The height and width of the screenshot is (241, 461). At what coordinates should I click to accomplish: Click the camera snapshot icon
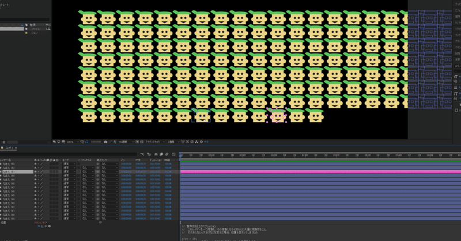click(105, 142)
